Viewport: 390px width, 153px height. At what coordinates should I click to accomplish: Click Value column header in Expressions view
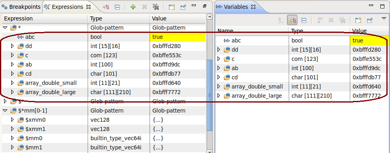coord(178,18)
